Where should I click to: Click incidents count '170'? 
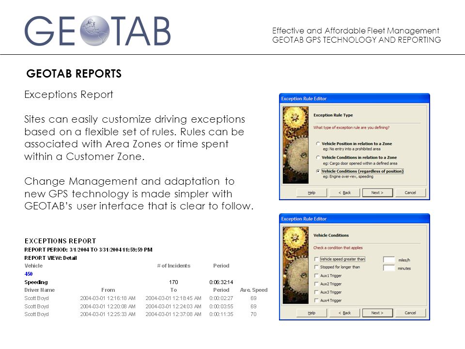[173, 282]
